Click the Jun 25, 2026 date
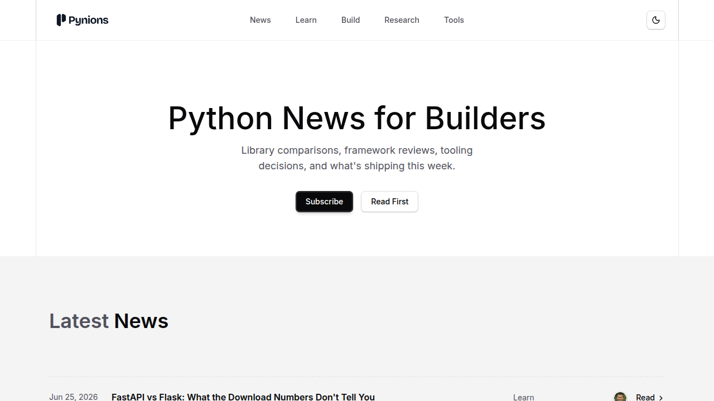714x401 pixels. click(x=74, y=397)
